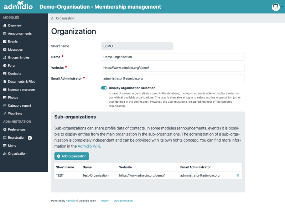Open the Overview module
Viewport: 285px width, 209px height.
[15, 26]
